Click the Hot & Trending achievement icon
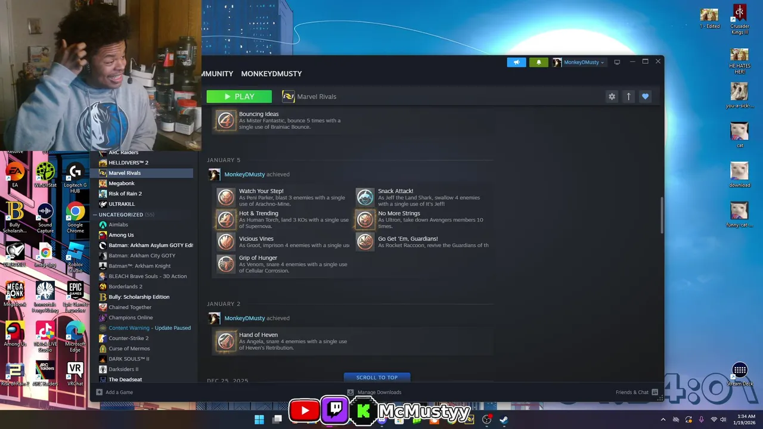This screenshot has width=763, height=429. pos(226,219)
